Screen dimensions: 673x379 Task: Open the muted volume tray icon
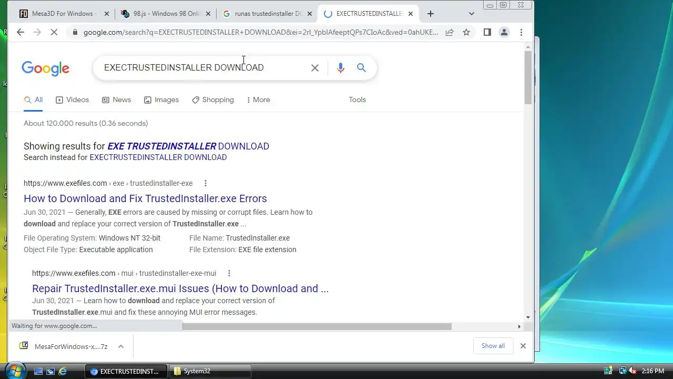[x=633, y=371]
